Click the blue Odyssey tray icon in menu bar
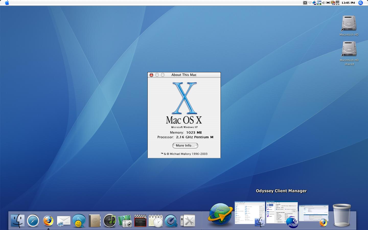The width and height of the screenshot is (368, 230). coord(315,3)
